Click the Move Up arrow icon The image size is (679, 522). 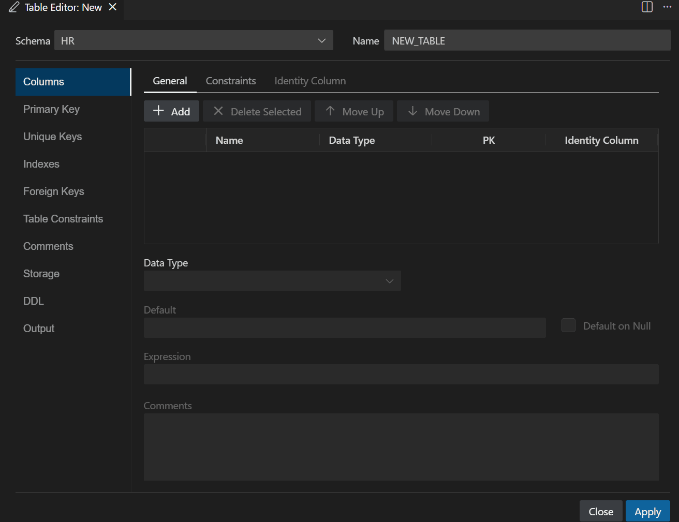pyautogui.click(x=330, y=111)
